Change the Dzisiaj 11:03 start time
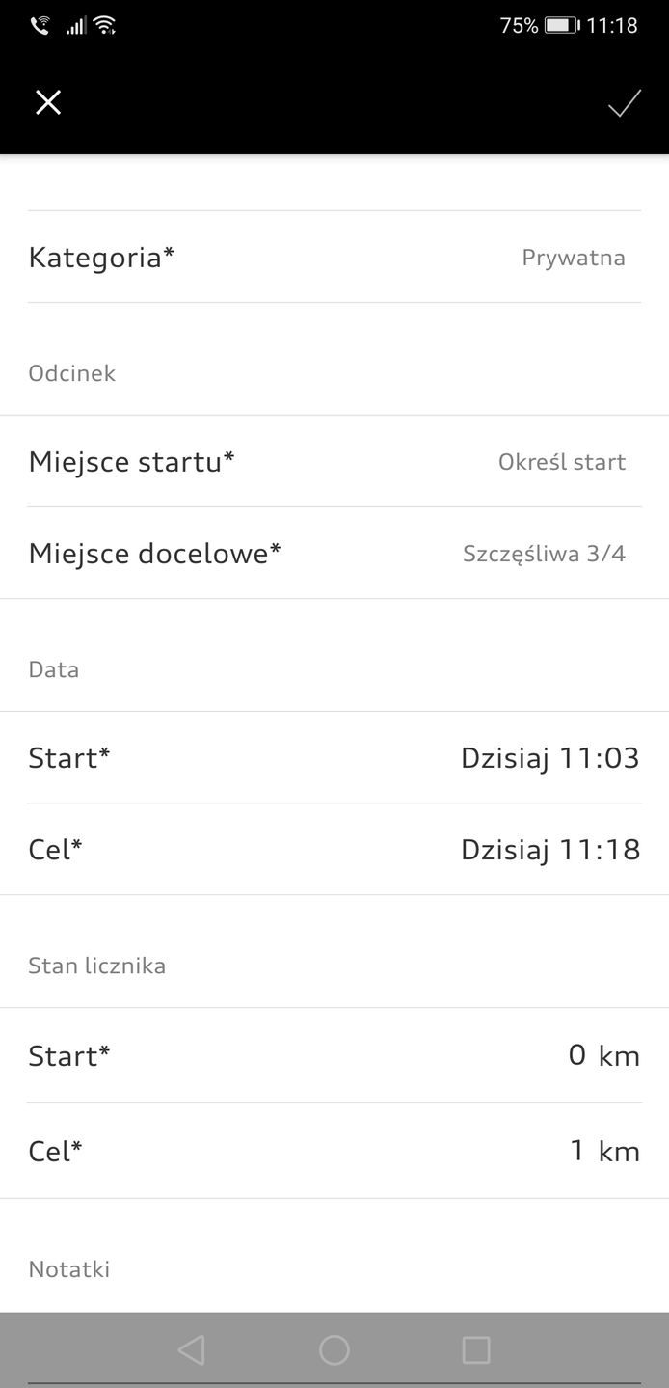This screenshot has height=1388, width=669. pos(549,758)
